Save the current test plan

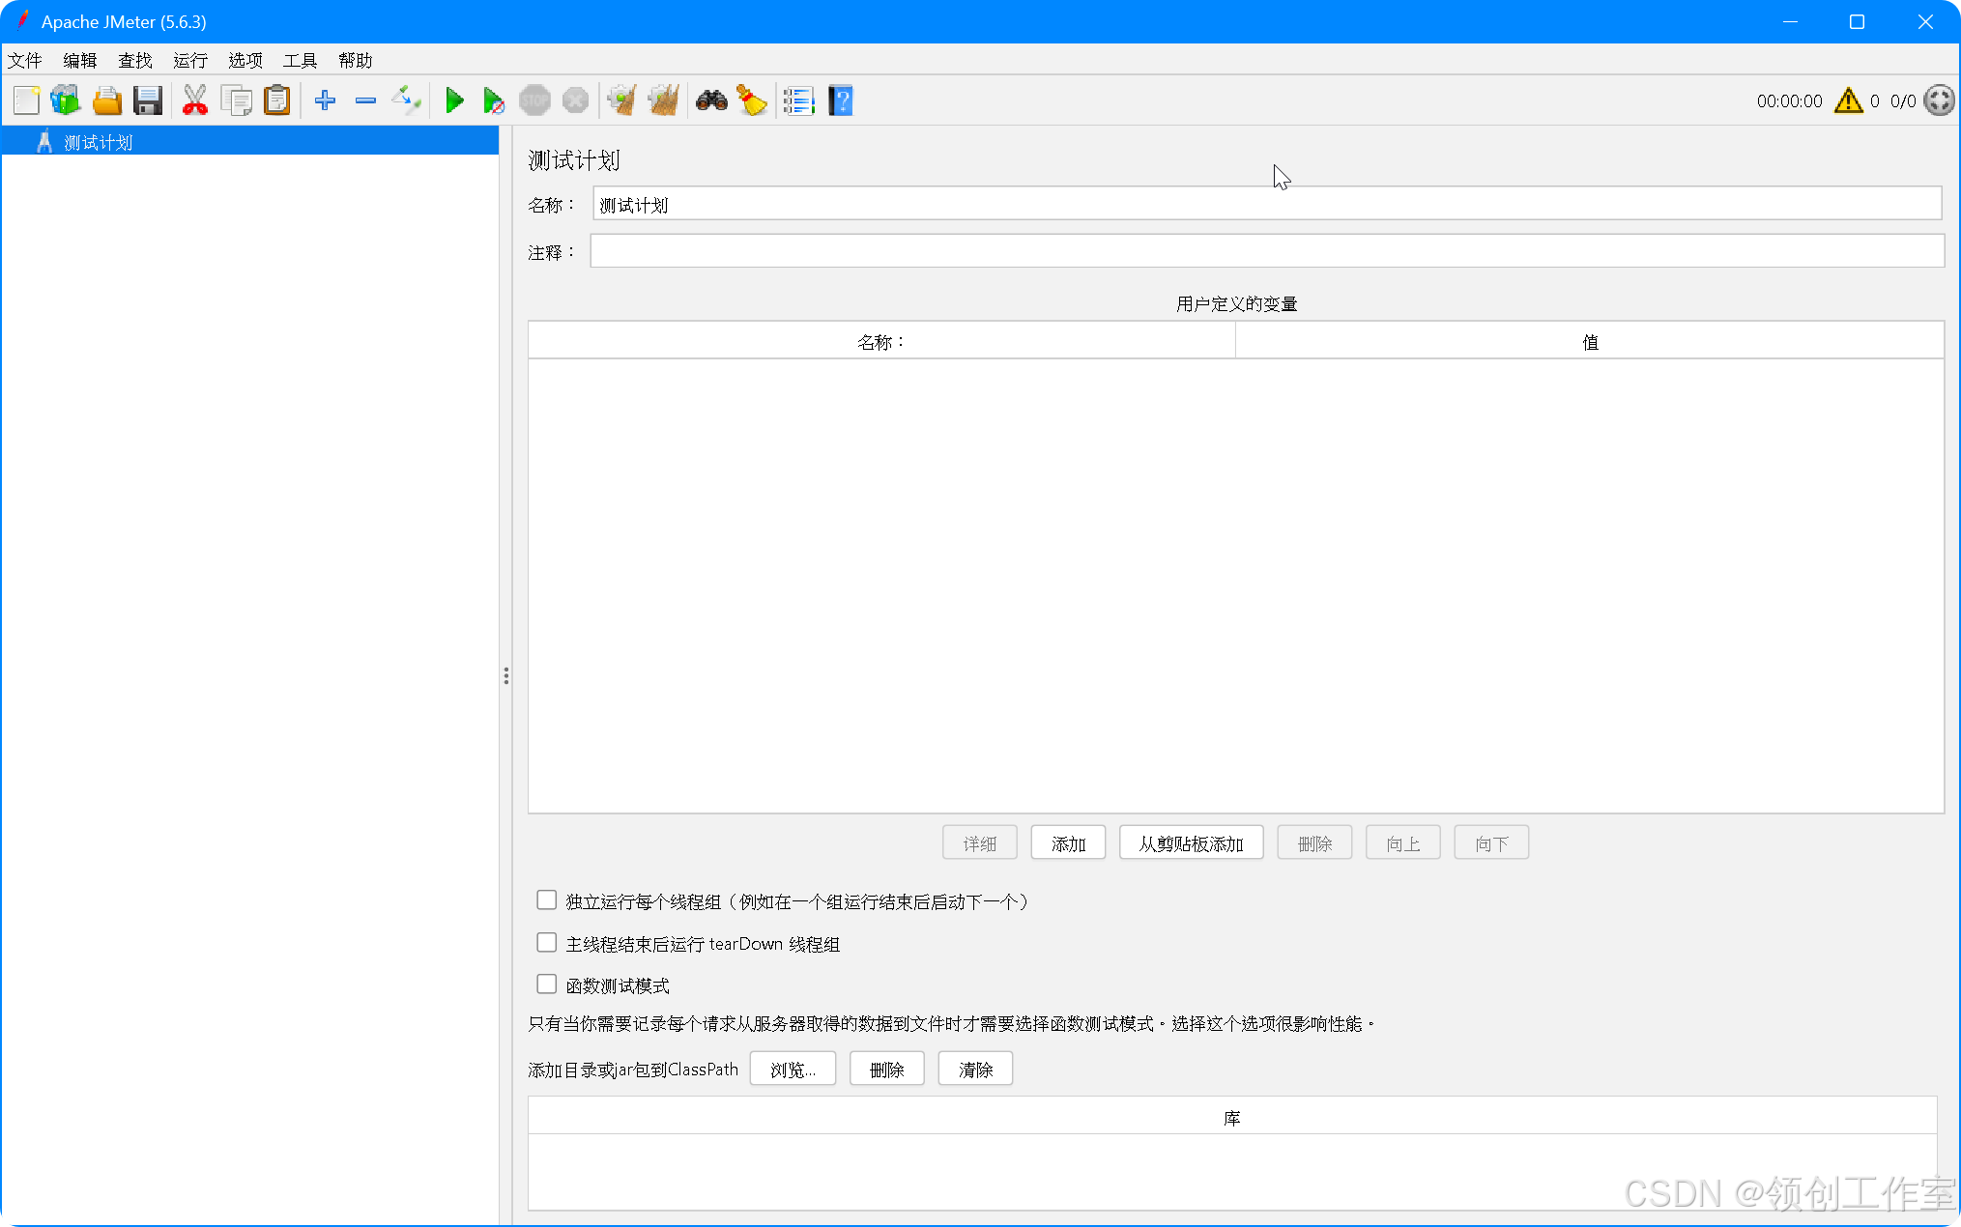[x=147, y=100]
